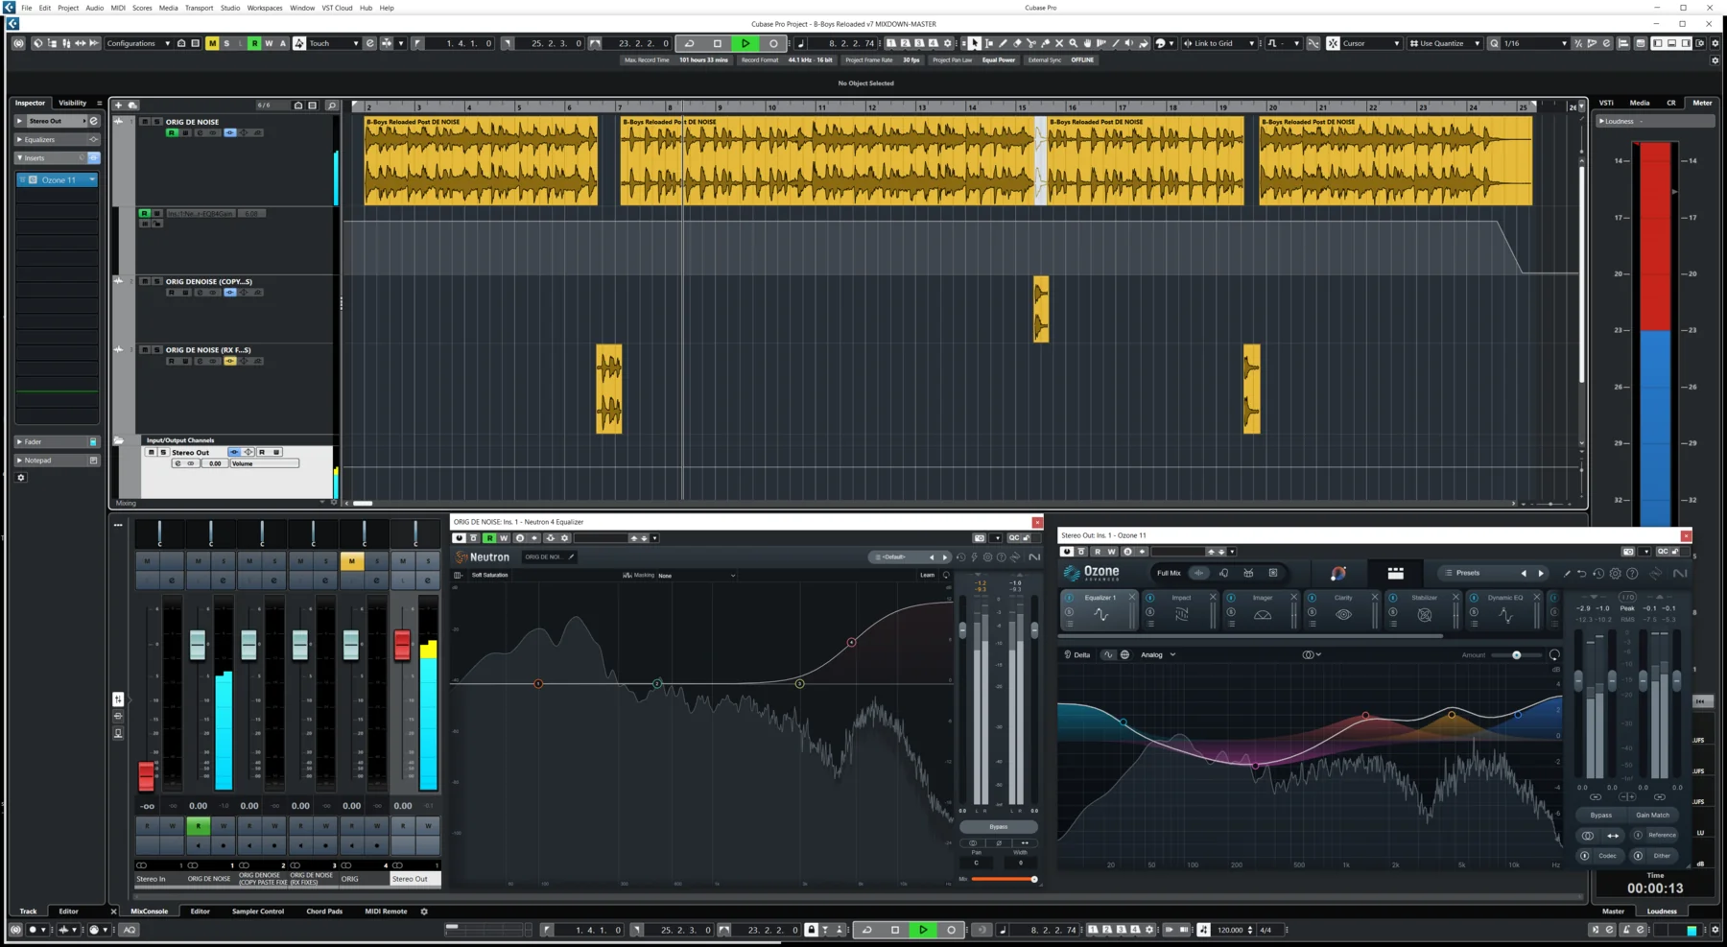This screenshot has width=1727, height=947.
Task: Open Ozone Master Assistant icon
Action: click(1337, 573)
